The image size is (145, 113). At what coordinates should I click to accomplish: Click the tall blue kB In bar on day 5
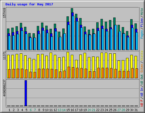[x=26, y=93]
